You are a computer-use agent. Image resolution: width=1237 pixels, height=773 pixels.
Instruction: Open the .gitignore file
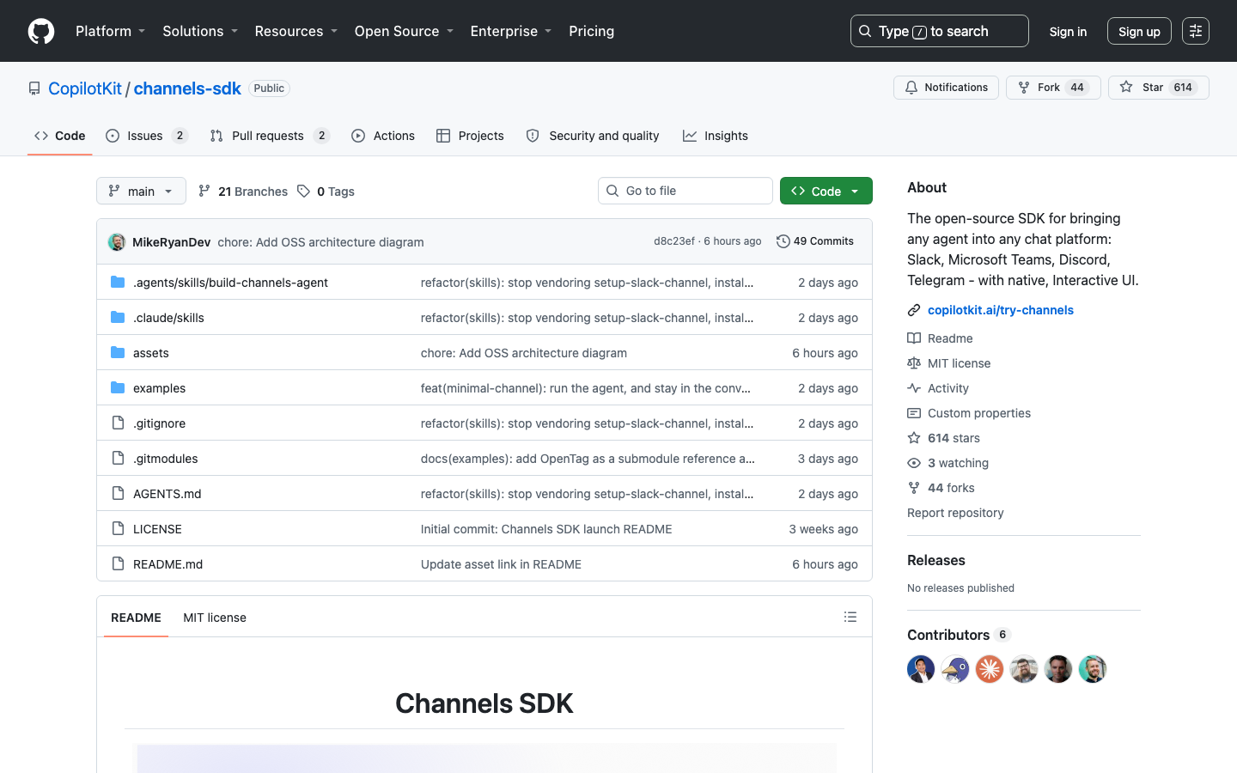[159, 423]
